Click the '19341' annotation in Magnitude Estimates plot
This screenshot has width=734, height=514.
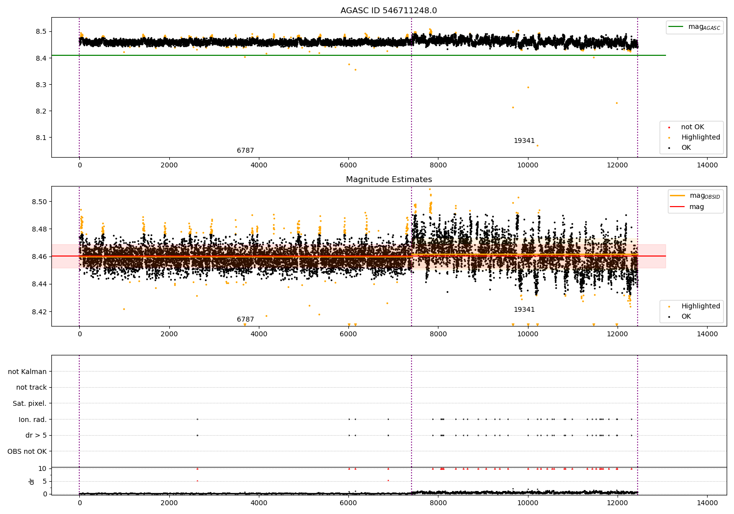tap(524, 310)
